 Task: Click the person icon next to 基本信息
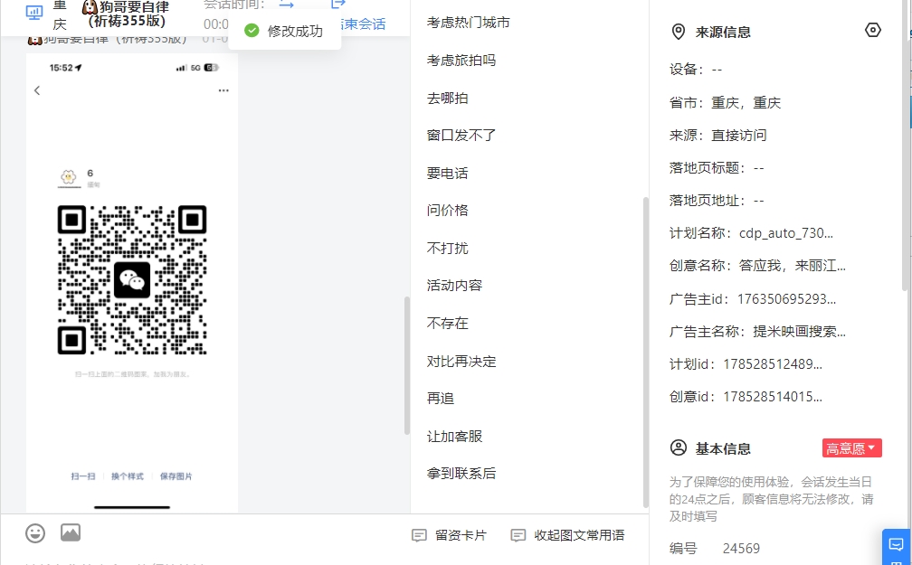(679, 448)
